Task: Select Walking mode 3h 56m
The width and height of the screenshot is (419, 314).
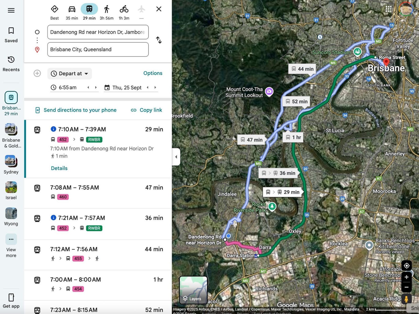Action: [x=107, y=12]
